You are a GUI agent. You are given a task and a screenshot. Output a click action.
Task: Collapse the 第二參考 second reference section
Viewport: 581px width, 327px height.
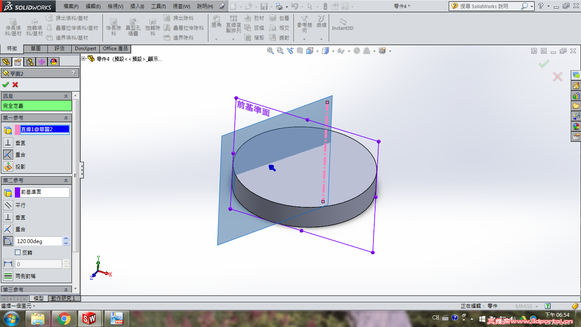[66, 181]
